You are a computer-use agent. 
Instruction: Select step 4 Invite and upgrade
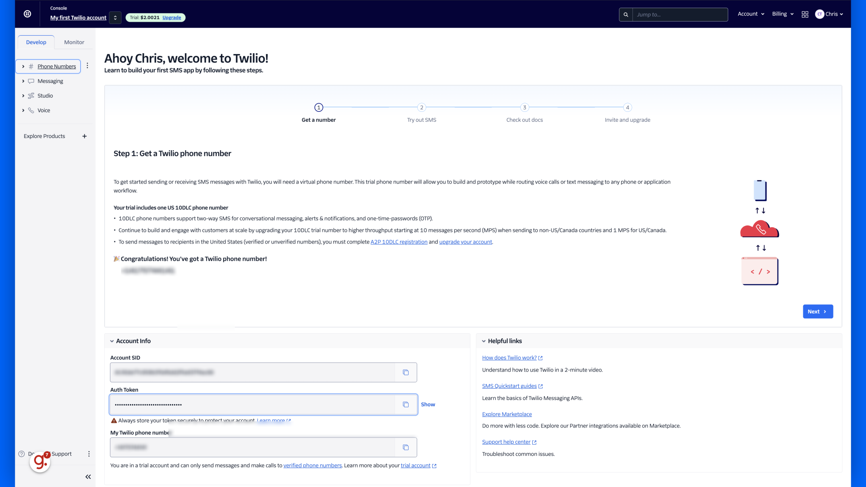pos(627,107)
